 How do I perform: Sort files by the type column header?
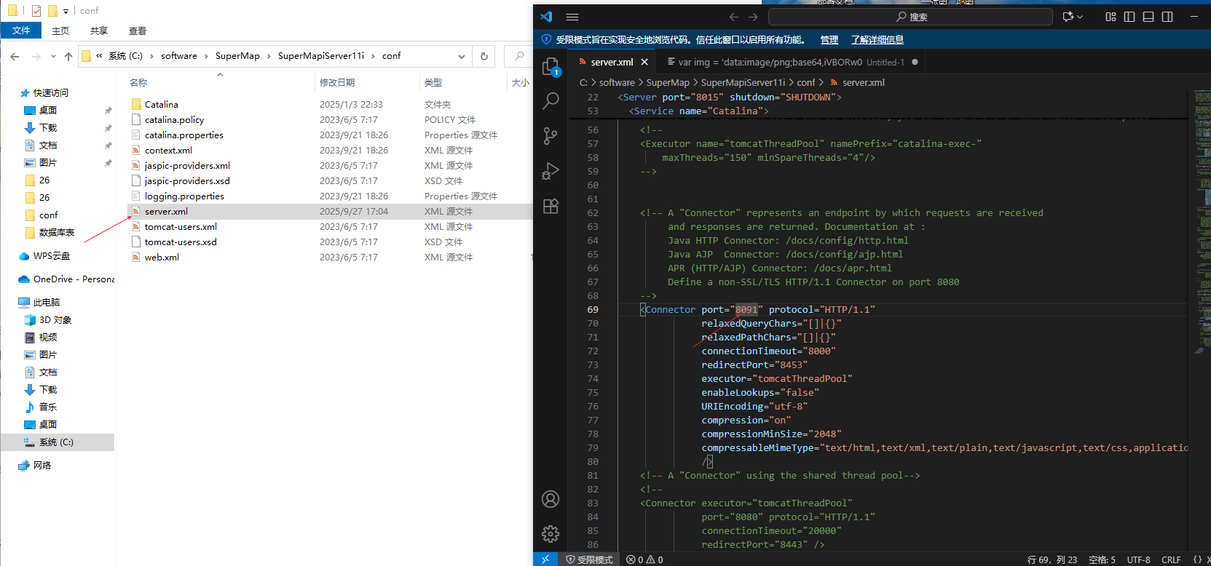[x=433, y=83]
